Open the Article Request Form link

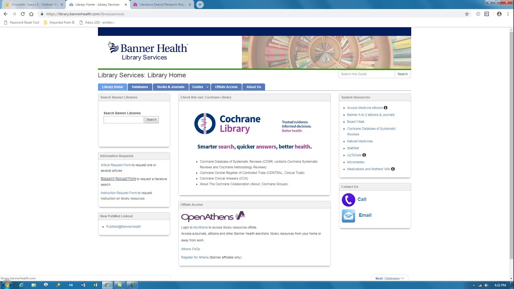[116, 165]
